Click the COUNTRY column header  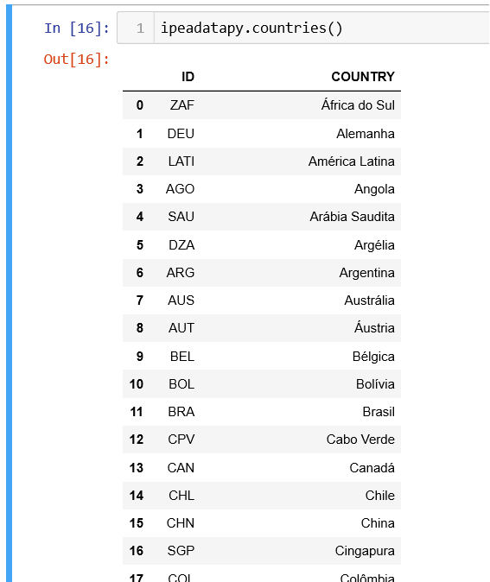coord(363,77)
